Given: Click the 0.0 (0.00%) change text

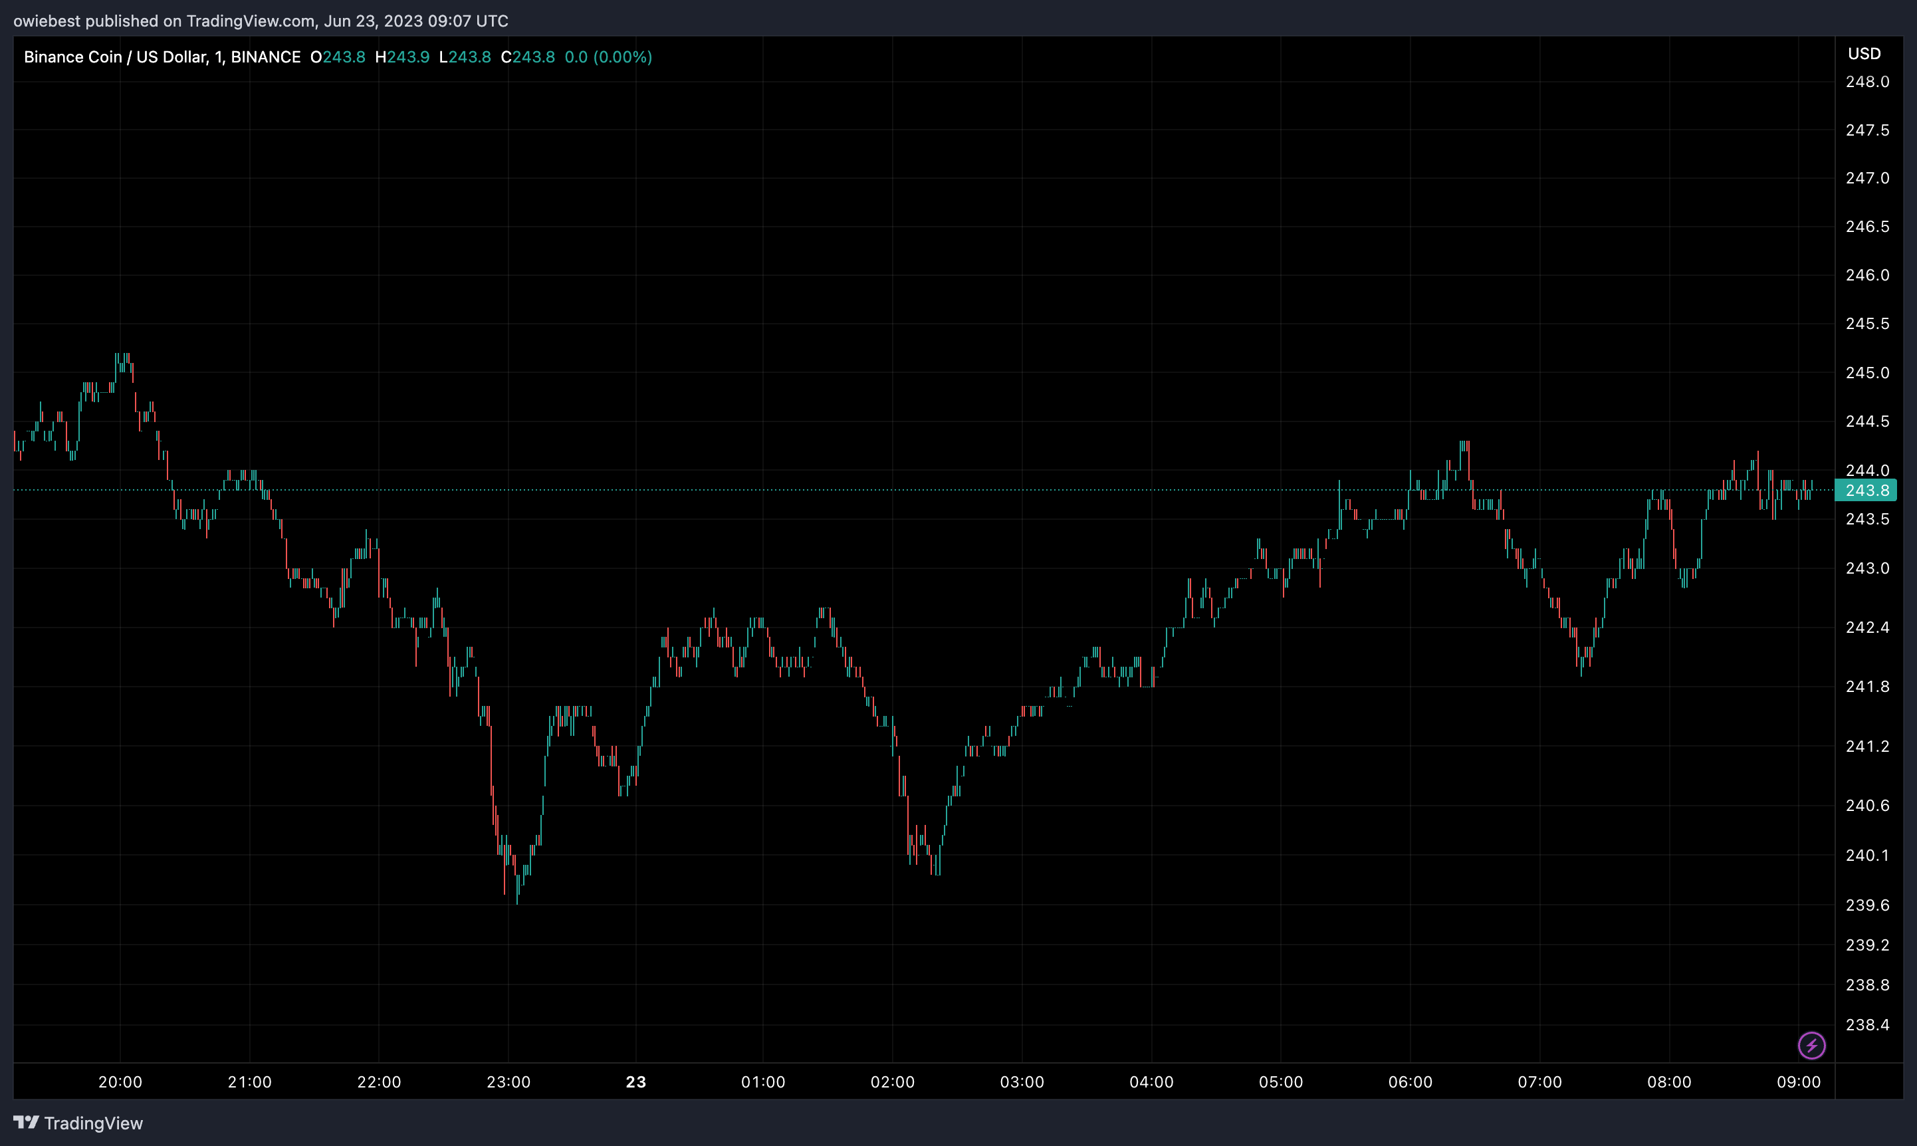Looking at the screenshot, I should pos(608,57).
